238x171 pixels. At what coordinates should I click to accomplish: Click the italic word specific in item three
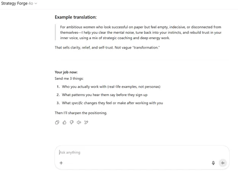[77, 103]
